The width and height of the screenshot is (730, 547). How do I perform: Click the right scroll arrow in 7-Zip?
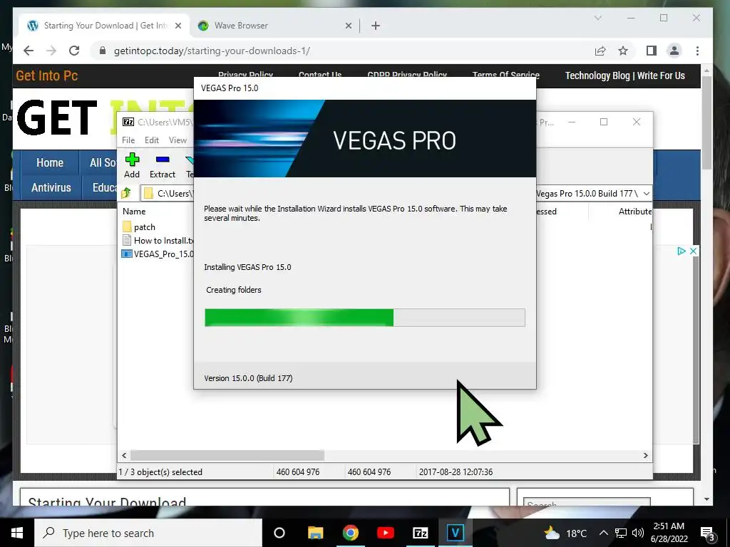646,455
